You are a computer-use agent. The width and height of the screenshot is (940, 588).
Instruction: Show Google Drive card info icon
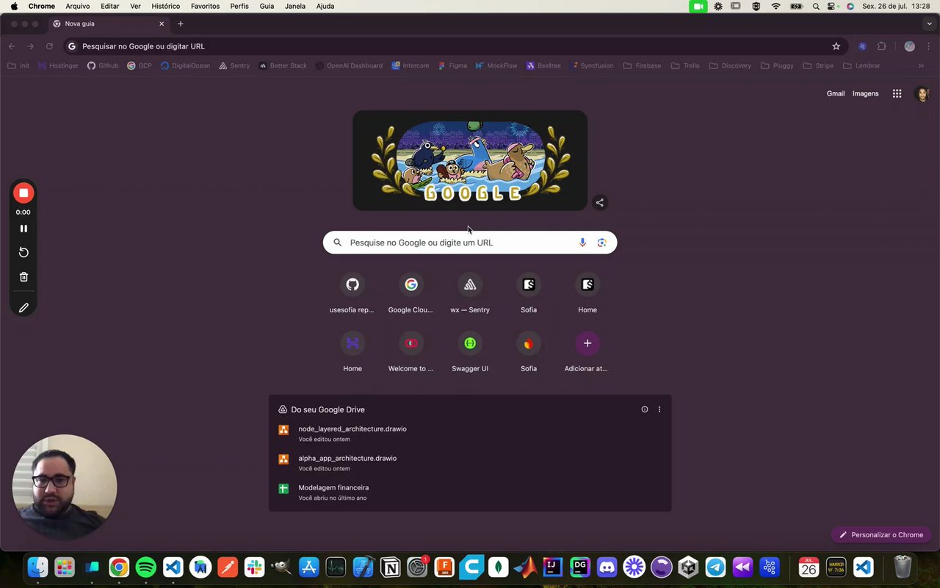(x=645, y=409)
